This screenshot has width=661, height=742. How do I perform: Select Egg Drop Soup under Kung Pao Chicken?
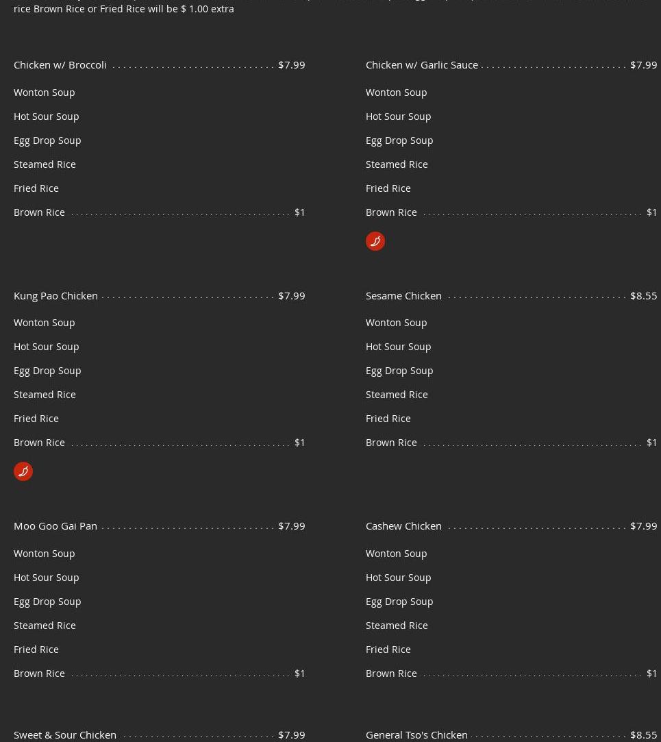point(47,370)
